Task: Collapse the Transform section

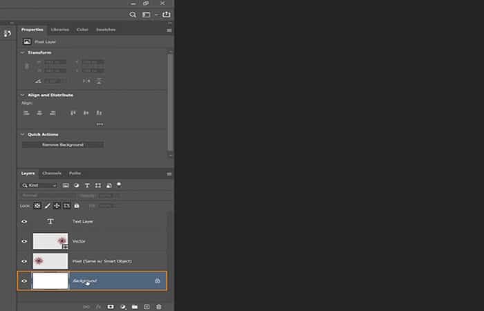Action: [22, 53]
